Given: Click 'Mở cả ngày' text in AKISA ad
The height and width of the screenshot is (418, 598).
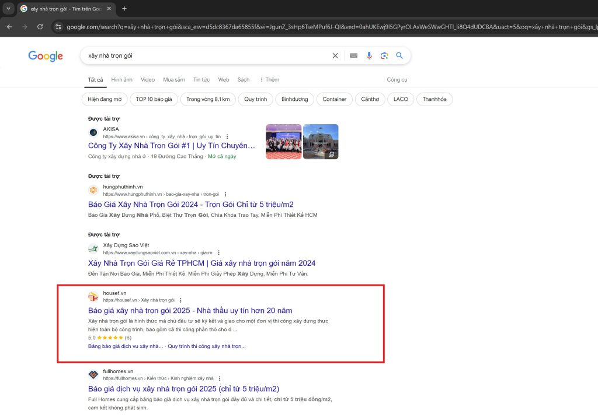Looking at the screenshot, I should [222, 156].
